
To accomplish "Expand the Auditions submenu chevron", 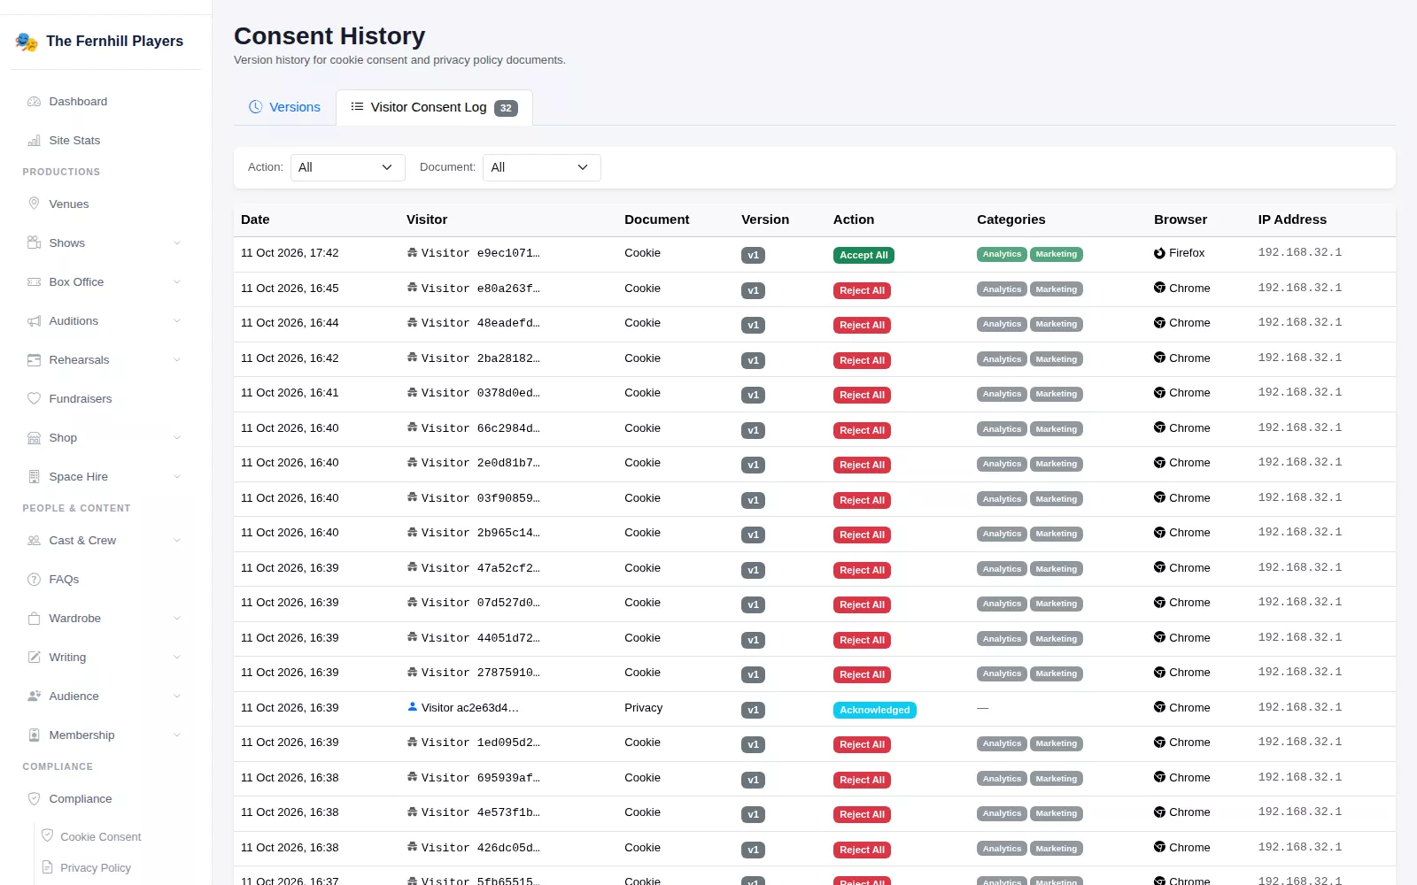I will click(176, 320).
